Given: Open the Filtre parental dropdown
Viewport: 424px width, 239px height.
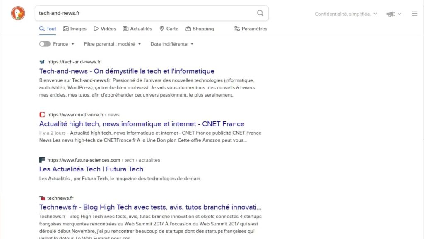Looking at the screenshot, I should pos(112,43).
